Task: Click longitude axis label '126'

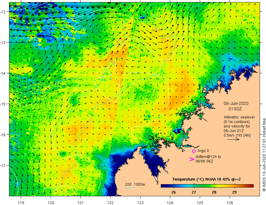Action: coord(230,203)
